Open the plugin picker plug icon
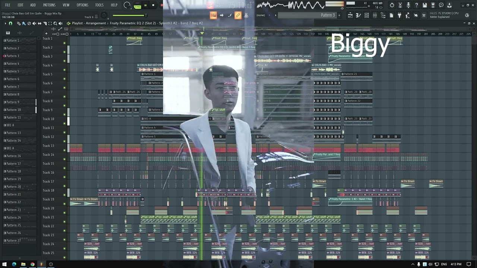This screenshot has height=268, width=477. pyautogui.click(x=399, y=15)
